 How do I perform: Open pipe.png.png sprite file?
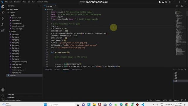click(16, 73)
